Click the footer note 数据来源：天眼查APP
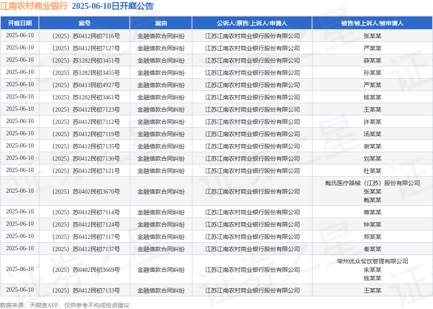Image resolution: width=433 pixels, height=309 pixels. [x=29, y=305]
